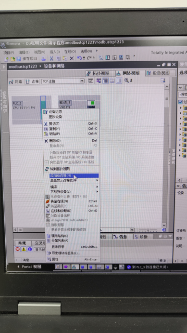The image size is (187, 333).
Task: Switch to 拓扑视图 tab
Action: point(100,73)
